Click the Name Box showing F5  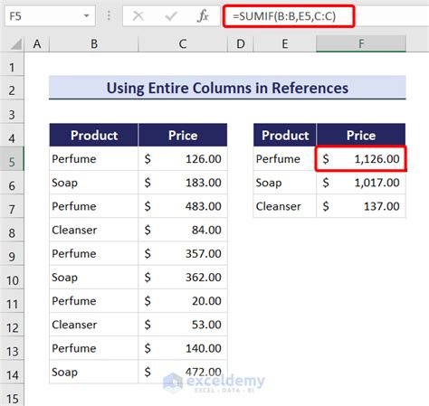50,15
